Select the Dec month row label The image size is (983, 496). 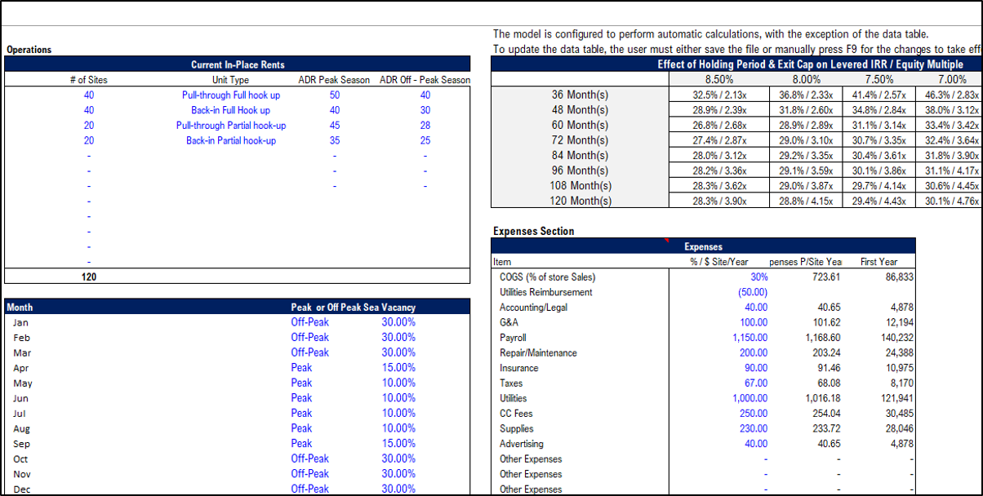[x=21, y=489]
